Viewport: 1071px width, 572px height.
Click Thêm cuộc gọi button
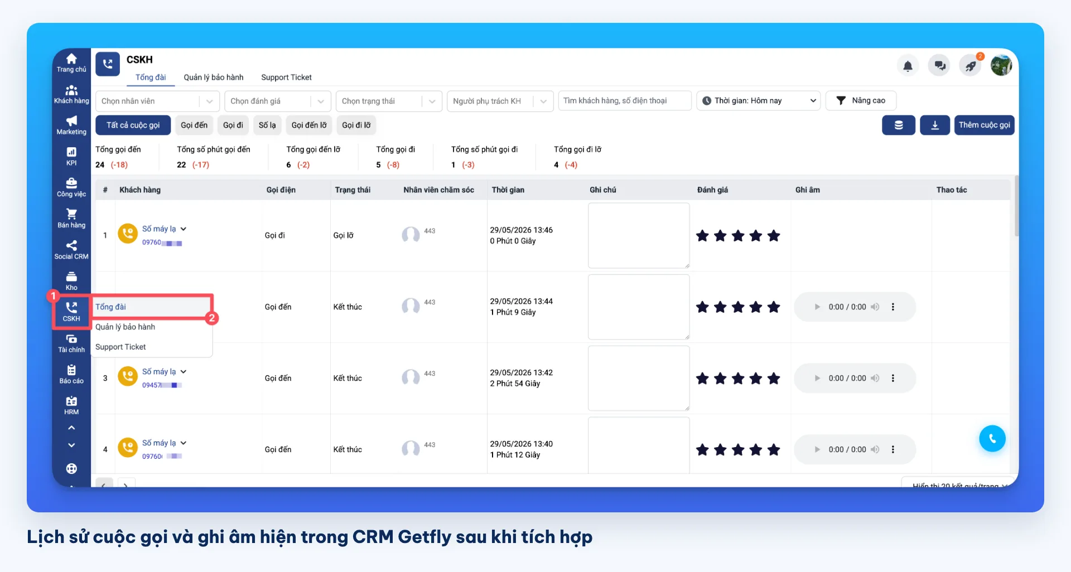point(984,125)
